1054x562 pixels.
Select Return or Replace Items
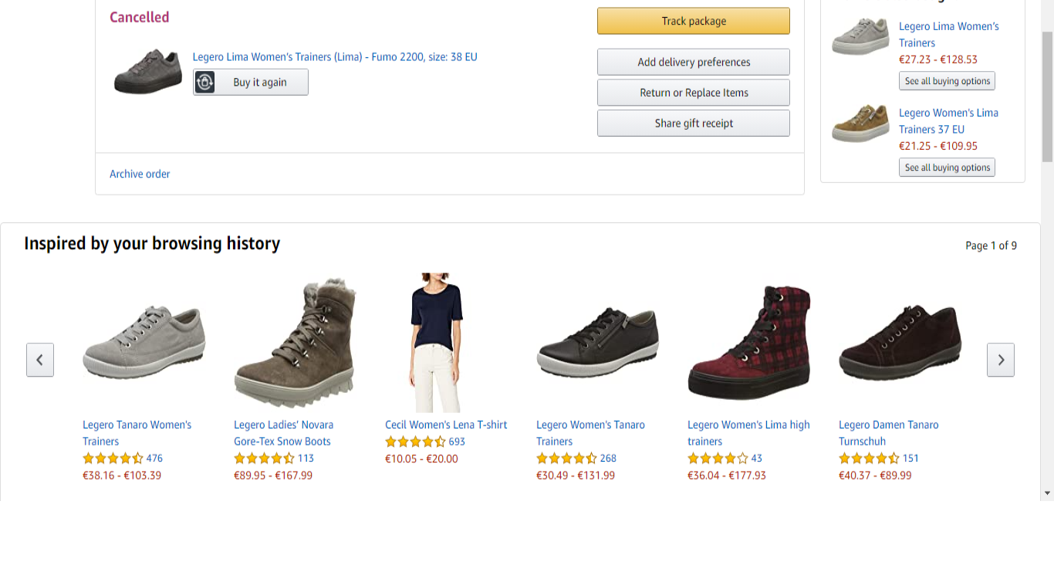pos(693,93)
